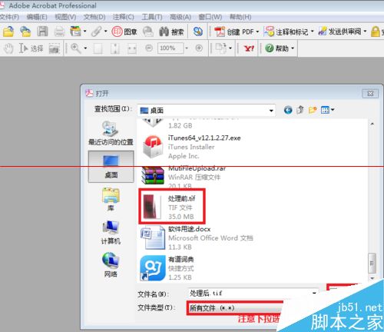Close the 打开 dialog window
Viewport: 384px width, 332px height.
[370, 94]
